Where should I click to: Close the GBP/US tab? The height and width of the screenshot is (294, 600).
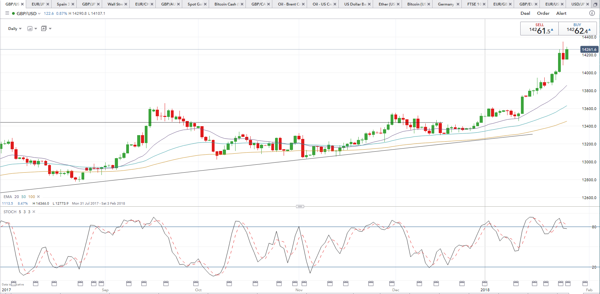point(22,4)
